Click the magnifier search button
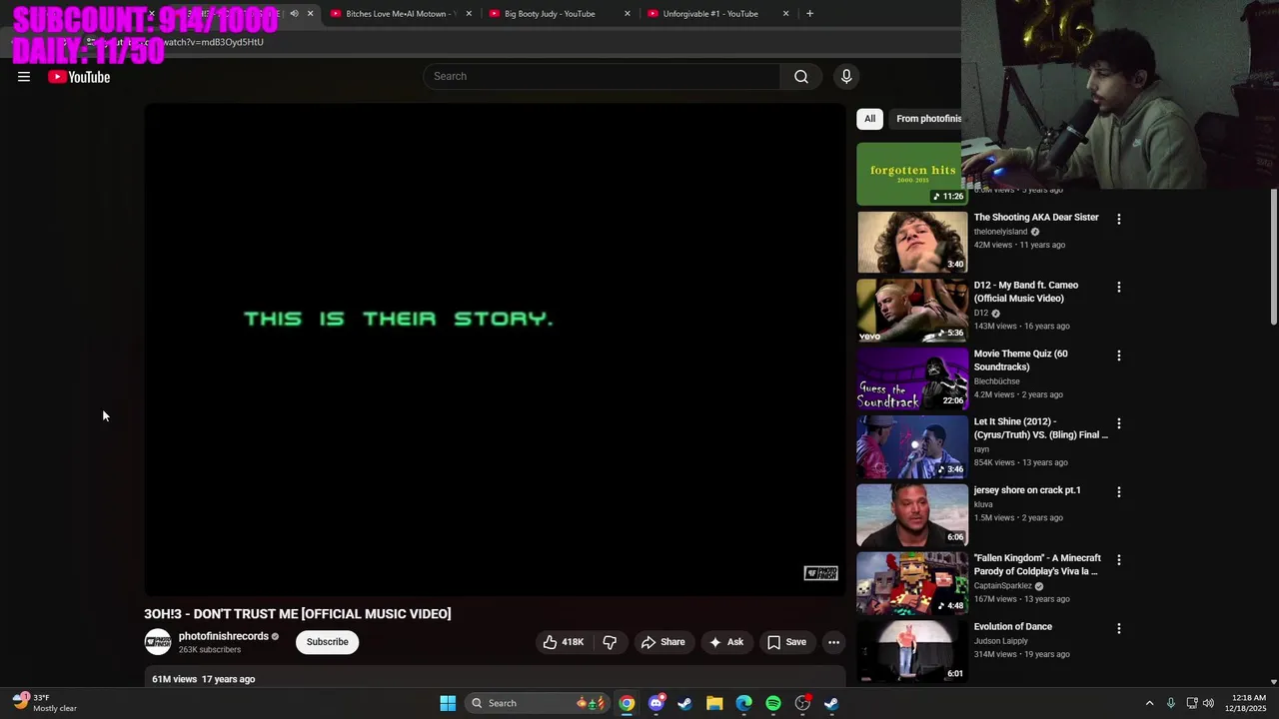Viewport: 1279px width, 719px height. pyautogui.click(x=801, y=77)
